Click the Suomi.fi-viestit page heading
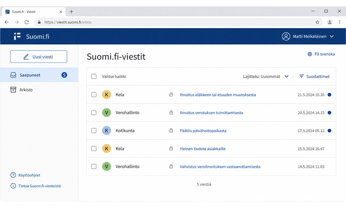 116,56
